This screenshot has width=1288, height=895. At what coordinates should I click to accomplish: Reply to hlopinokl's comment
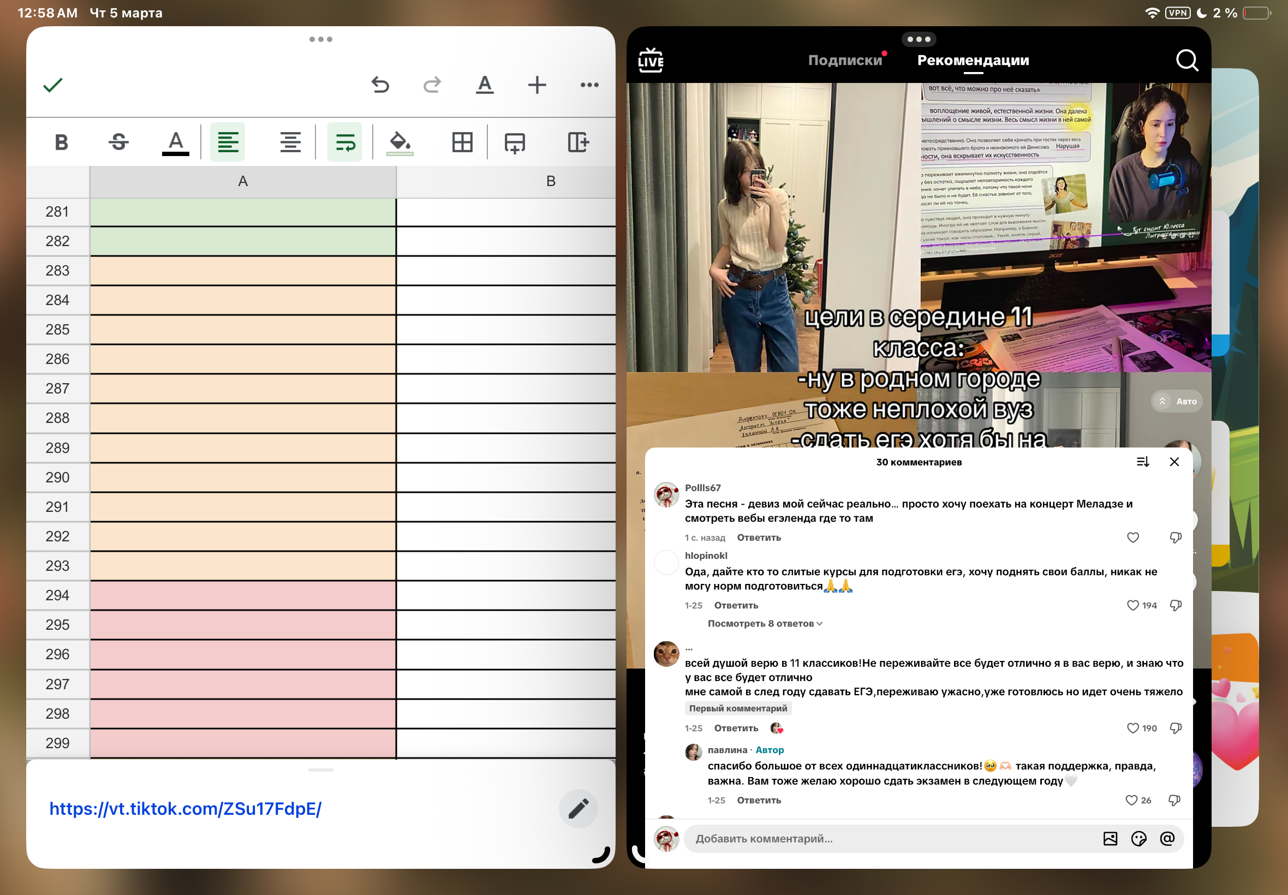click(x=736, y=606)
